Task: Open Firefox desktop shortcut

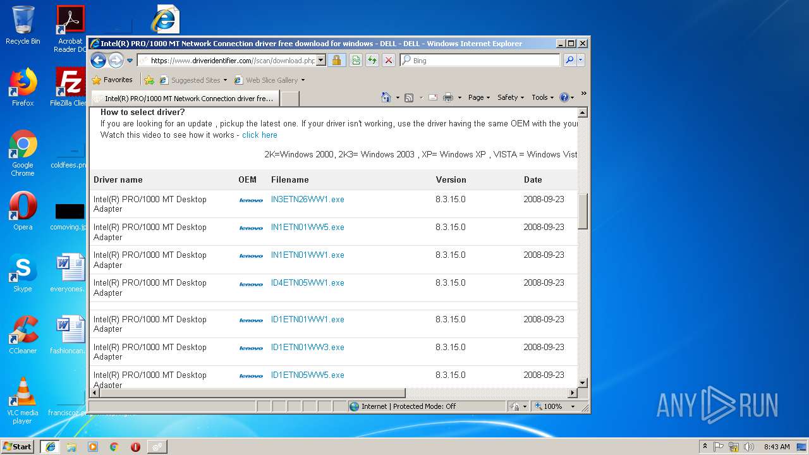Action: pyautogui.click(x=23, y=87)
